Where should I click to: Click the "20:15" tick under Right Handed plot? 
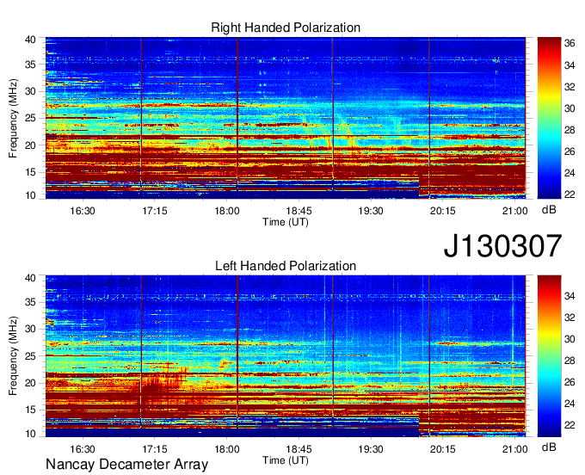[443, 211]
